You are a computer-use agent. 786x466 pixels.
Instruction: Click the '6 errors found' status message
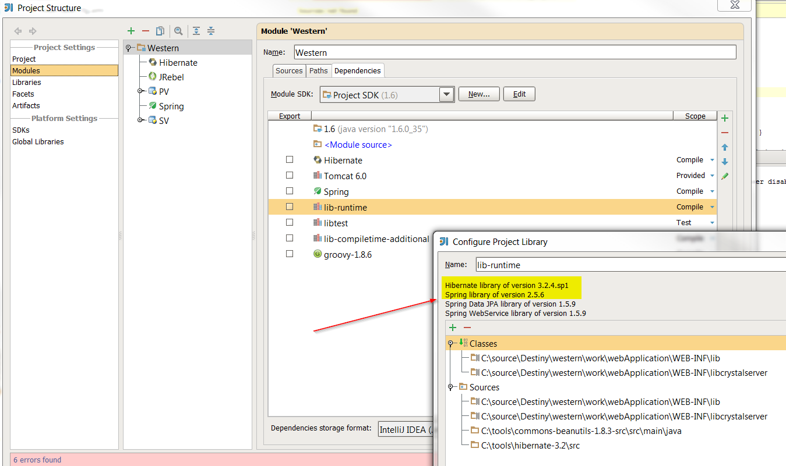click(37, 460)
